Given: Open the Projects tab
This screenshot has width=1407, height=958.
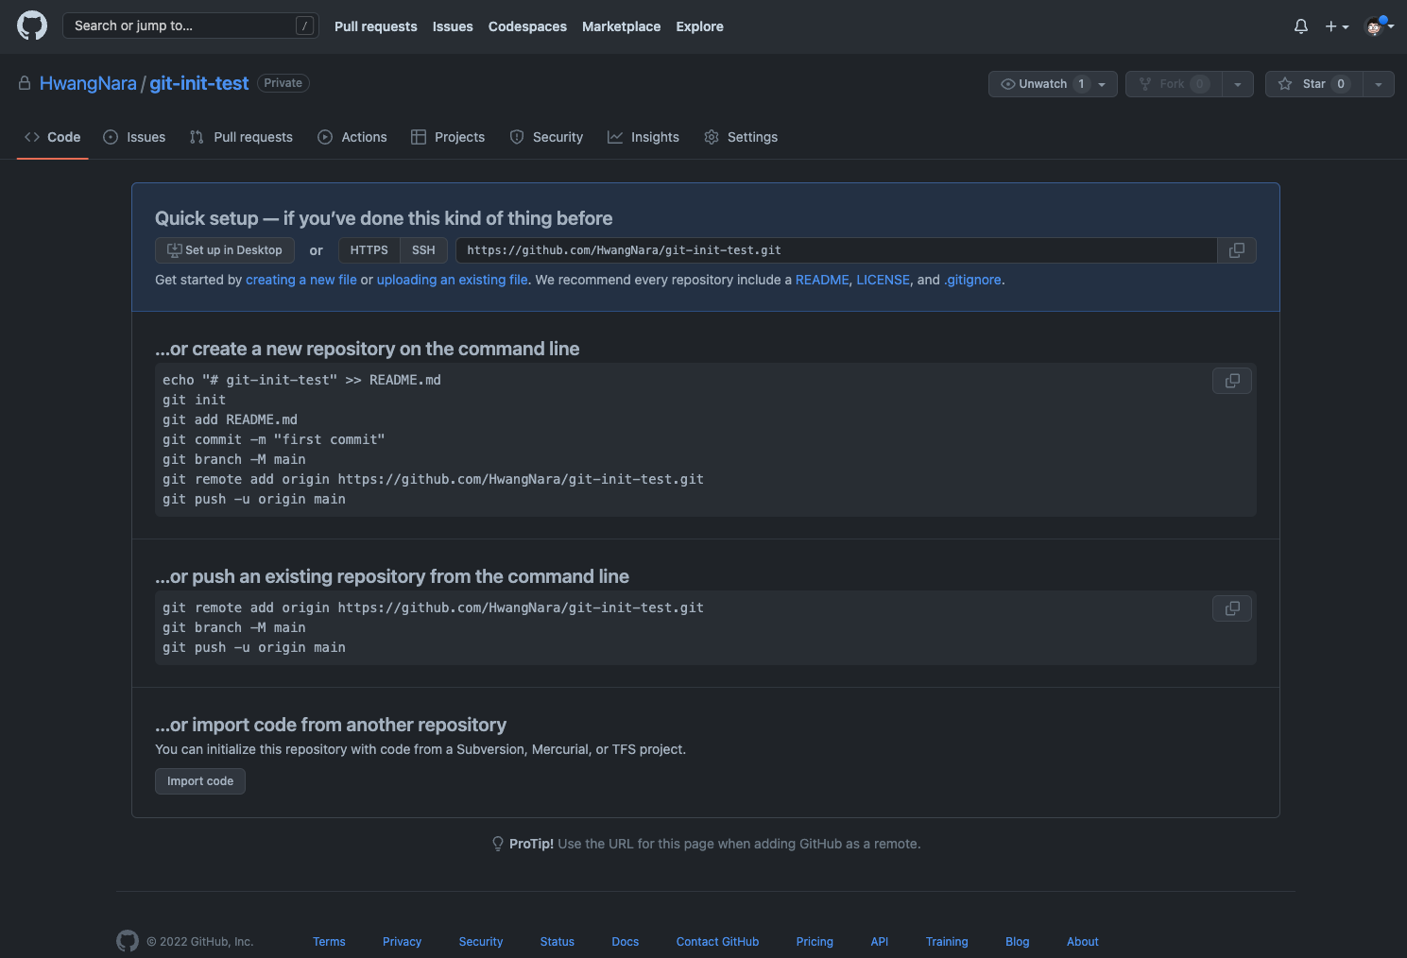Looking at the screenshot, I should click(x=448, y=137).
